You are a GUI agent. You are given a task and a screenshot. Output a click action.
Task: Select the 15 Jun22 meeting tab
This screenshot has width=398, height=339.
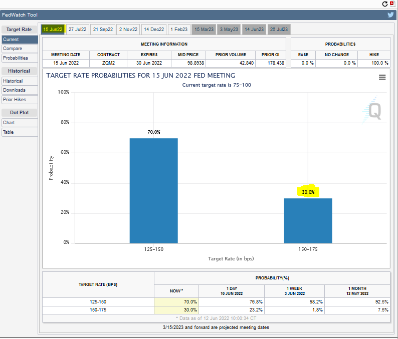pyautogui.click(x=53, y=30)
